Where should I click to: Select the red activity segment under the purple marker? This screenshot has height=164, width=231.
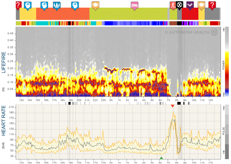point(190,14)
